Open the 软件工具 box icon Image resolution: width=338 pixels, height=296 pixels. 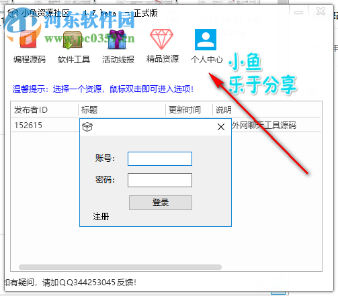click(x=73, y=40)
